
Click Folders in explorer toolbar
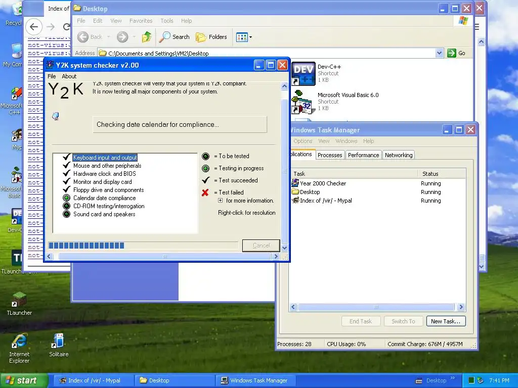[211, 37]
